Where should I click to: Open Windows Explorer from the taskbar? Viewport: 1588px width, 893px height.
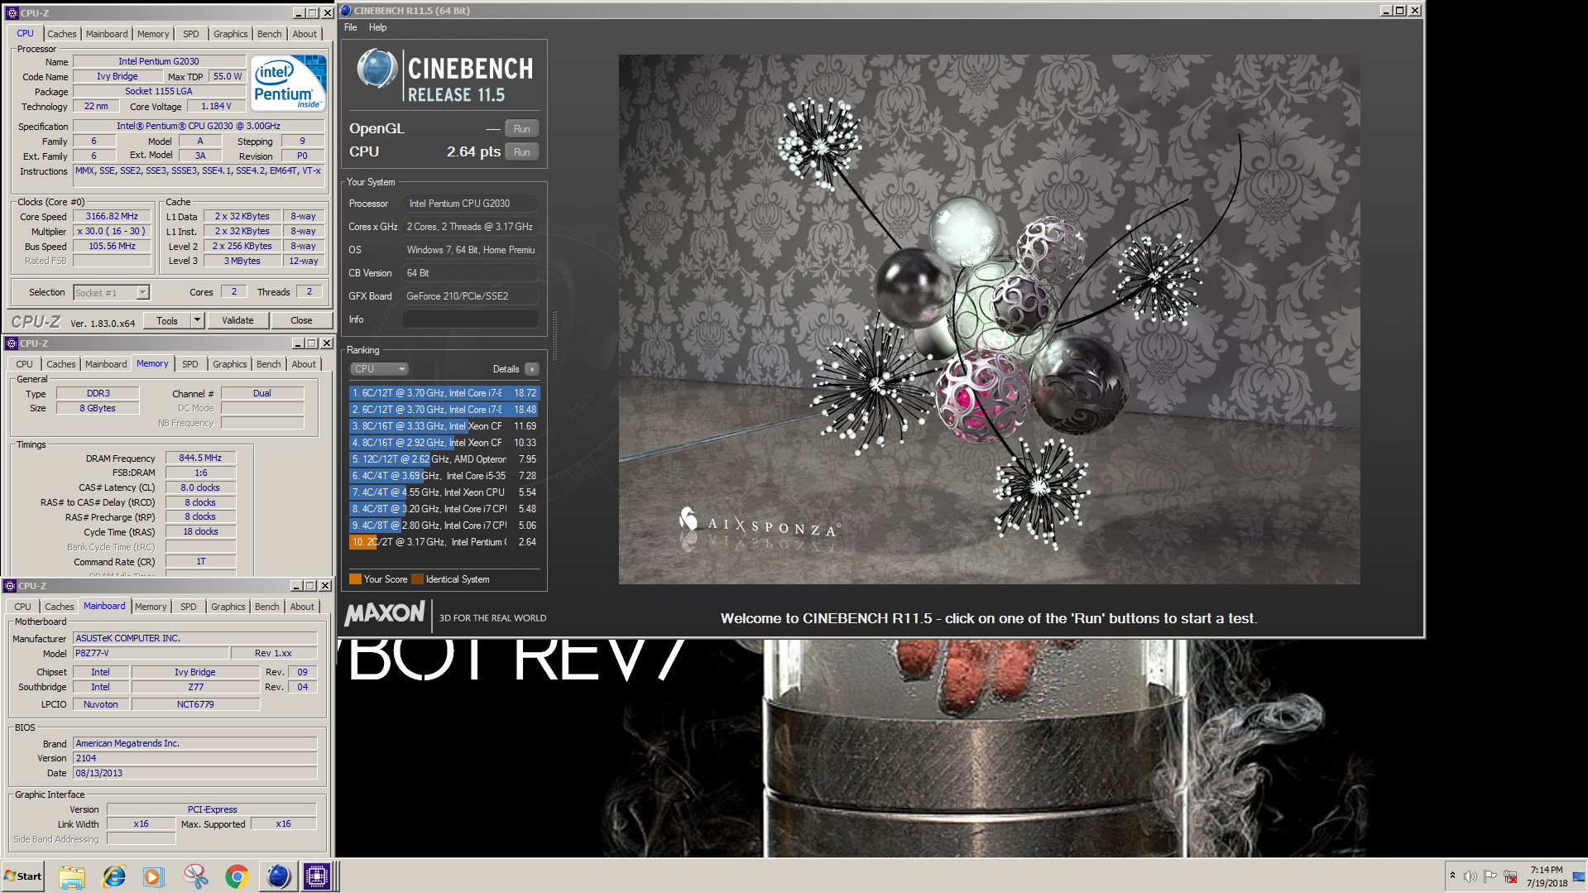pyautogui.click(x=72, y=876)
